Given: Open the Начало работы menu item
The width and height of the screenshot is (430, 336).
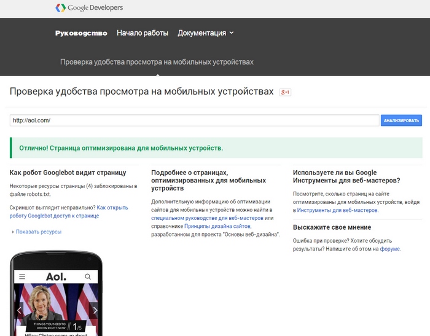Looking at the screenshot, I should click(x=143, y=33).
